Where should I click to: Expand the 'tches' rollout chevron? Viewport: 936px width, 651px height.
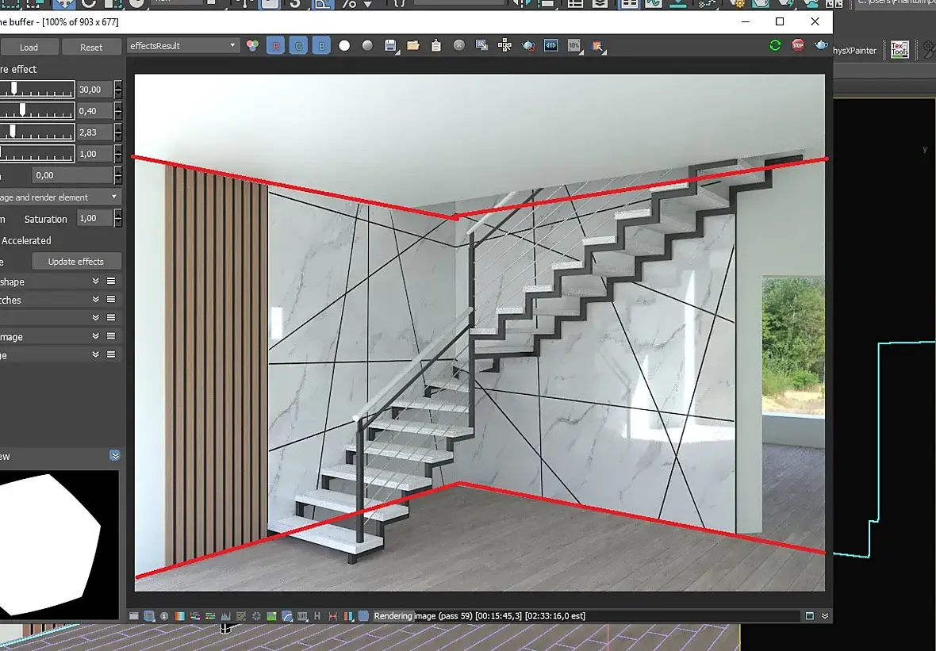click(x=95, y=300)
